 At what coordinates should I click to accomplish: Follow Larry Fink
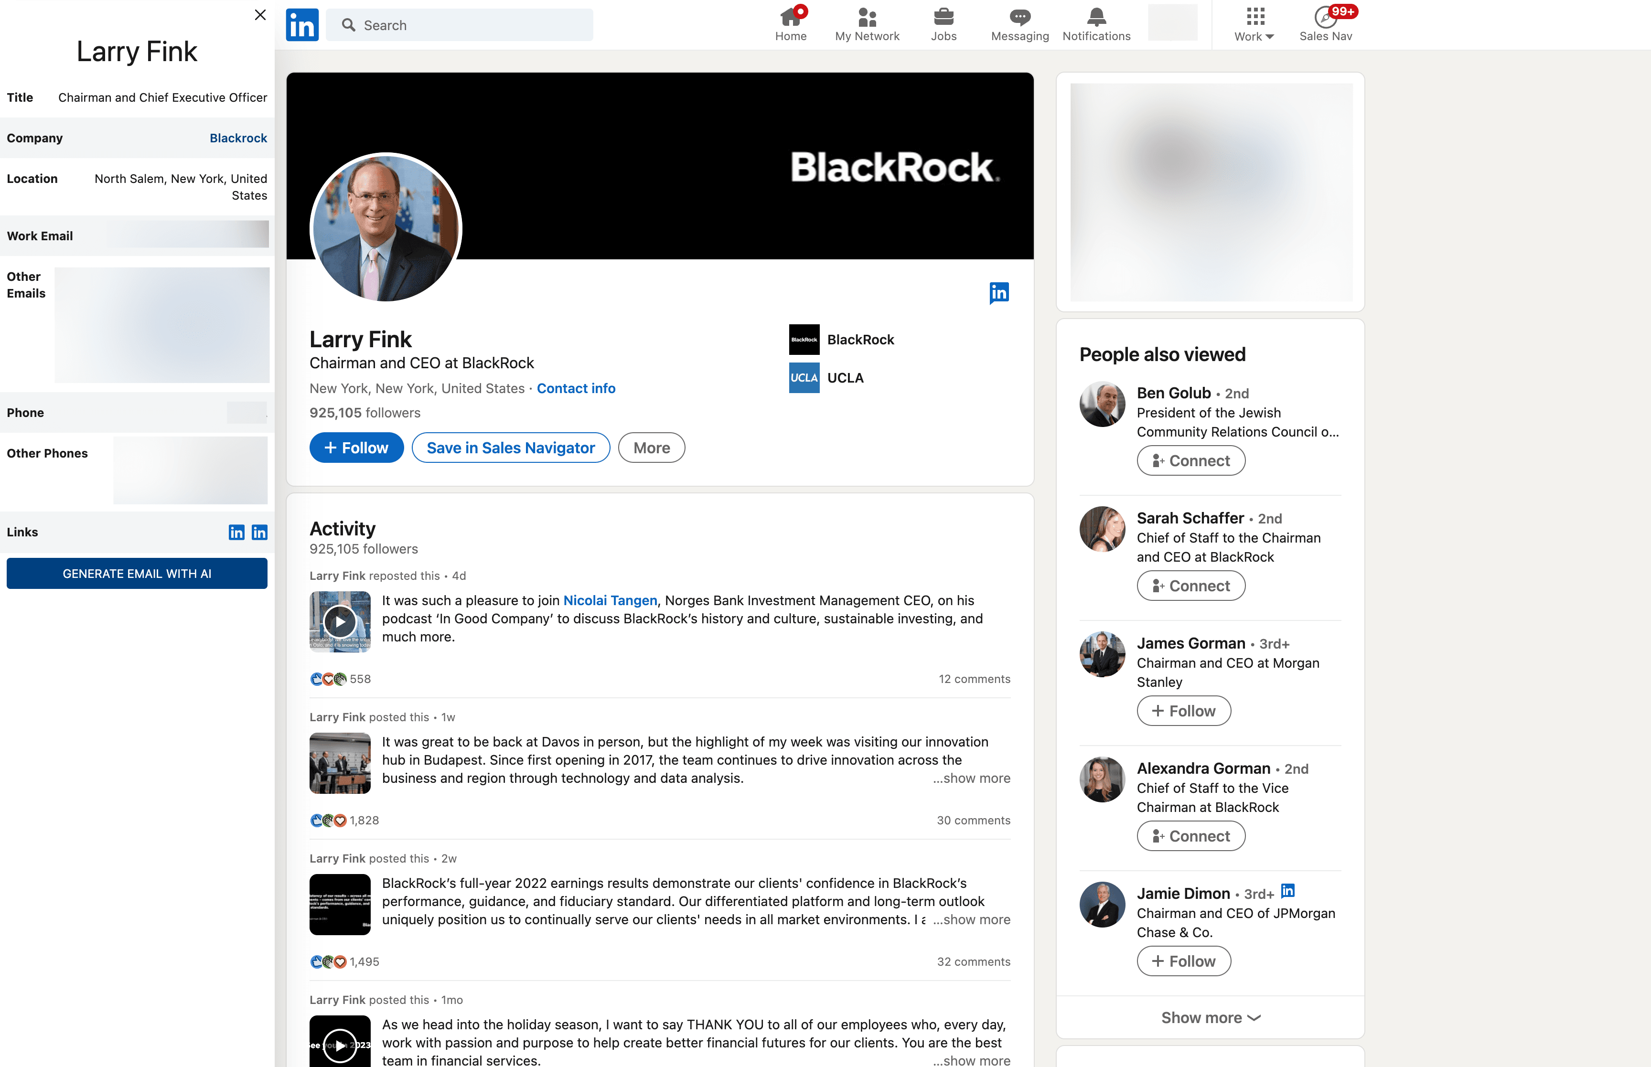tap(356, 448)
